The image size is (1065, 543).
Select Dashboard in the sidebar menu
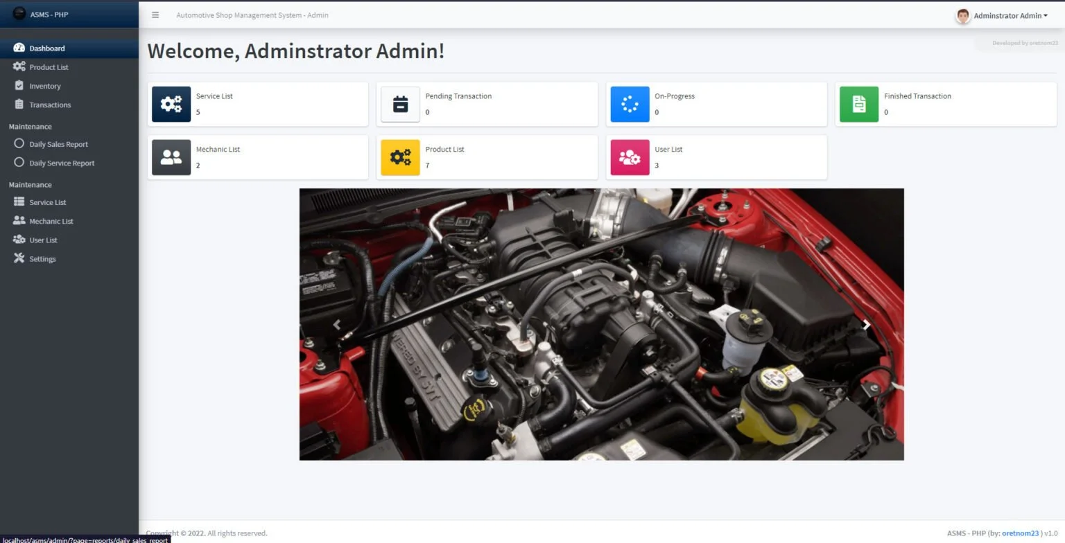(x=47, y=48)
